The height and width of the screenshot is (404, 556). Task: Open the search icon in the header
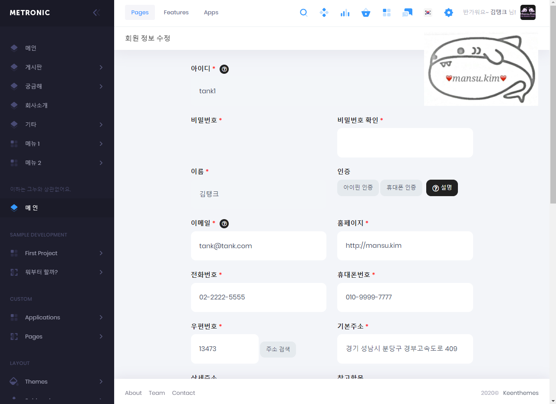[x=304, y=13]
